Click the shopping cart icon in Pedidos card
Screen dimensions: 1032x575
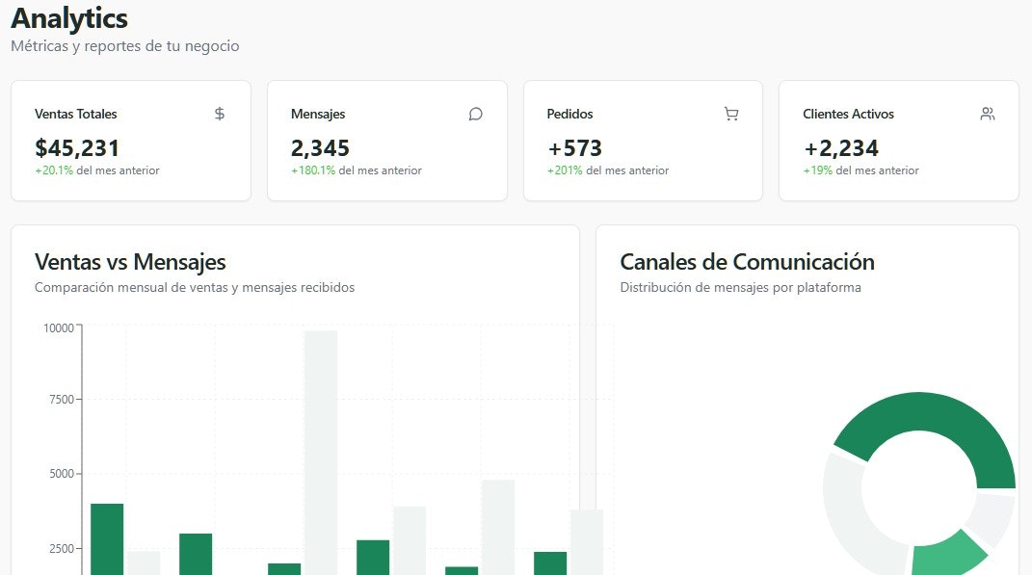(x=731, y=114)
